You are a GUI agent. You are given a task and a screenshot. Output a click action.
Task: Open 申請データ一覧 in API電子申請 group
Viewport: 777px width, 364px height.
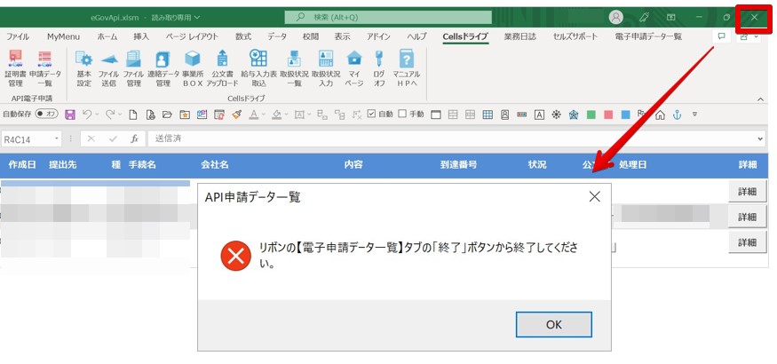(44, 68)
